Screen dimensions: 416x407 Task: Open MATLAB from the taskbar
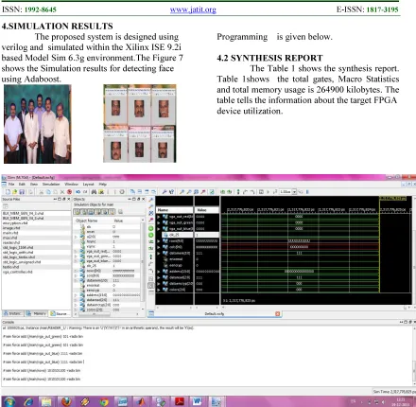pyautogui.click(x=142, y=401)
